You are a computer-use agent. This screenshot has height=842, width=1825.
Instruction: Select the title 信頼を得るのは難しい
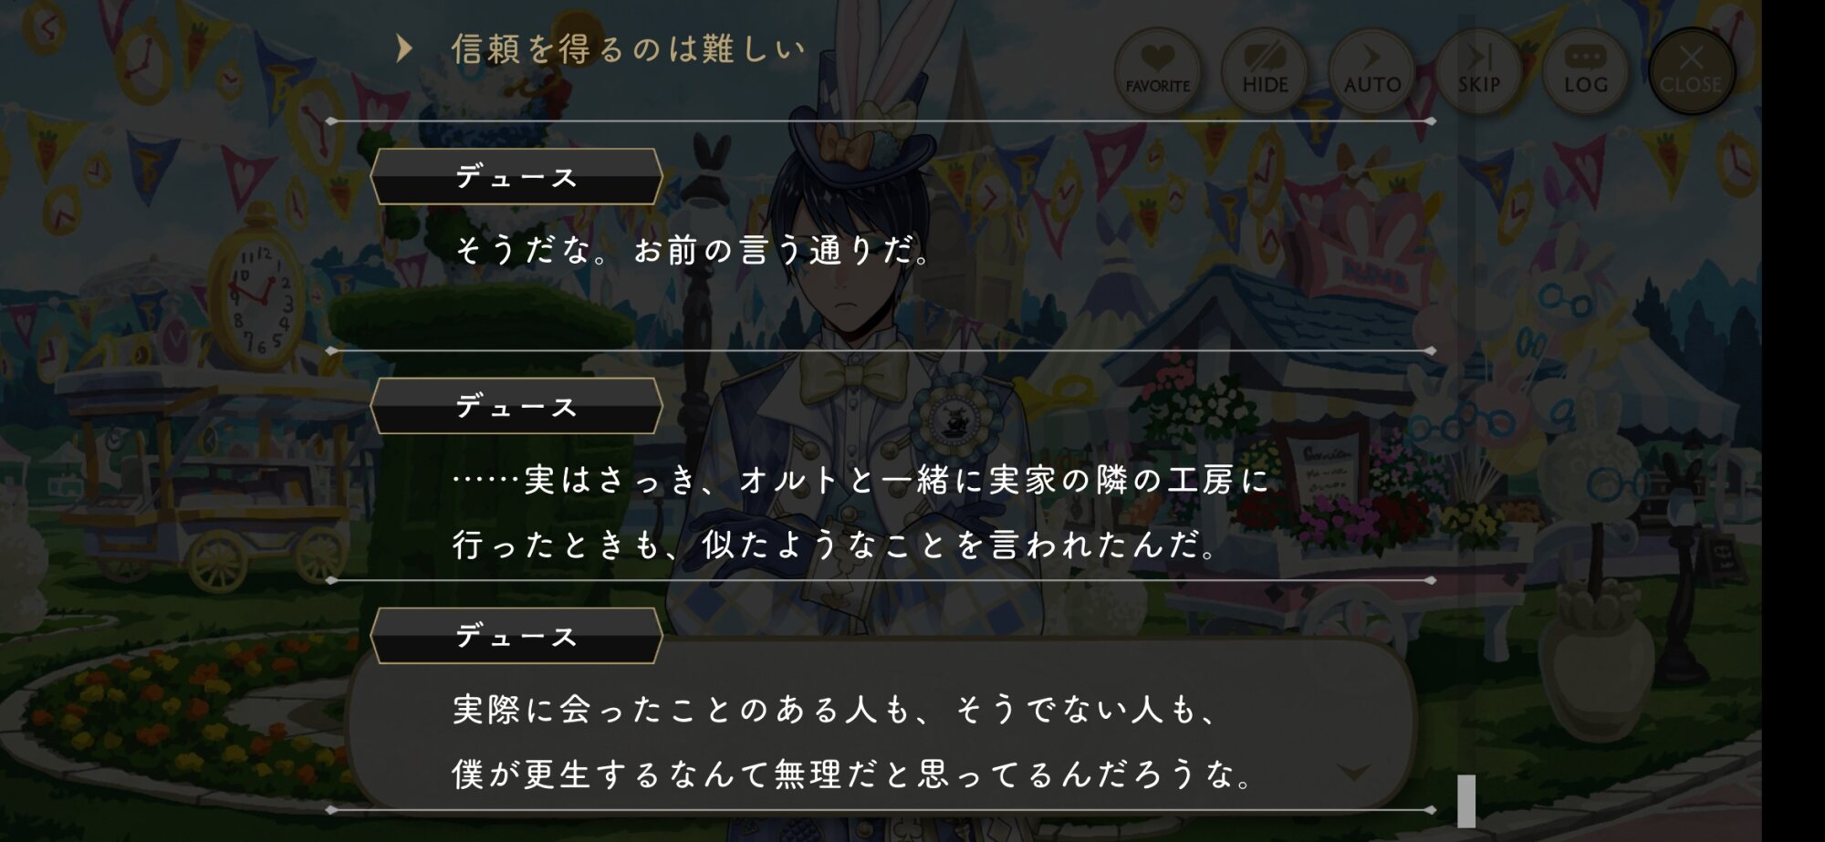click(x=629, y=49)
